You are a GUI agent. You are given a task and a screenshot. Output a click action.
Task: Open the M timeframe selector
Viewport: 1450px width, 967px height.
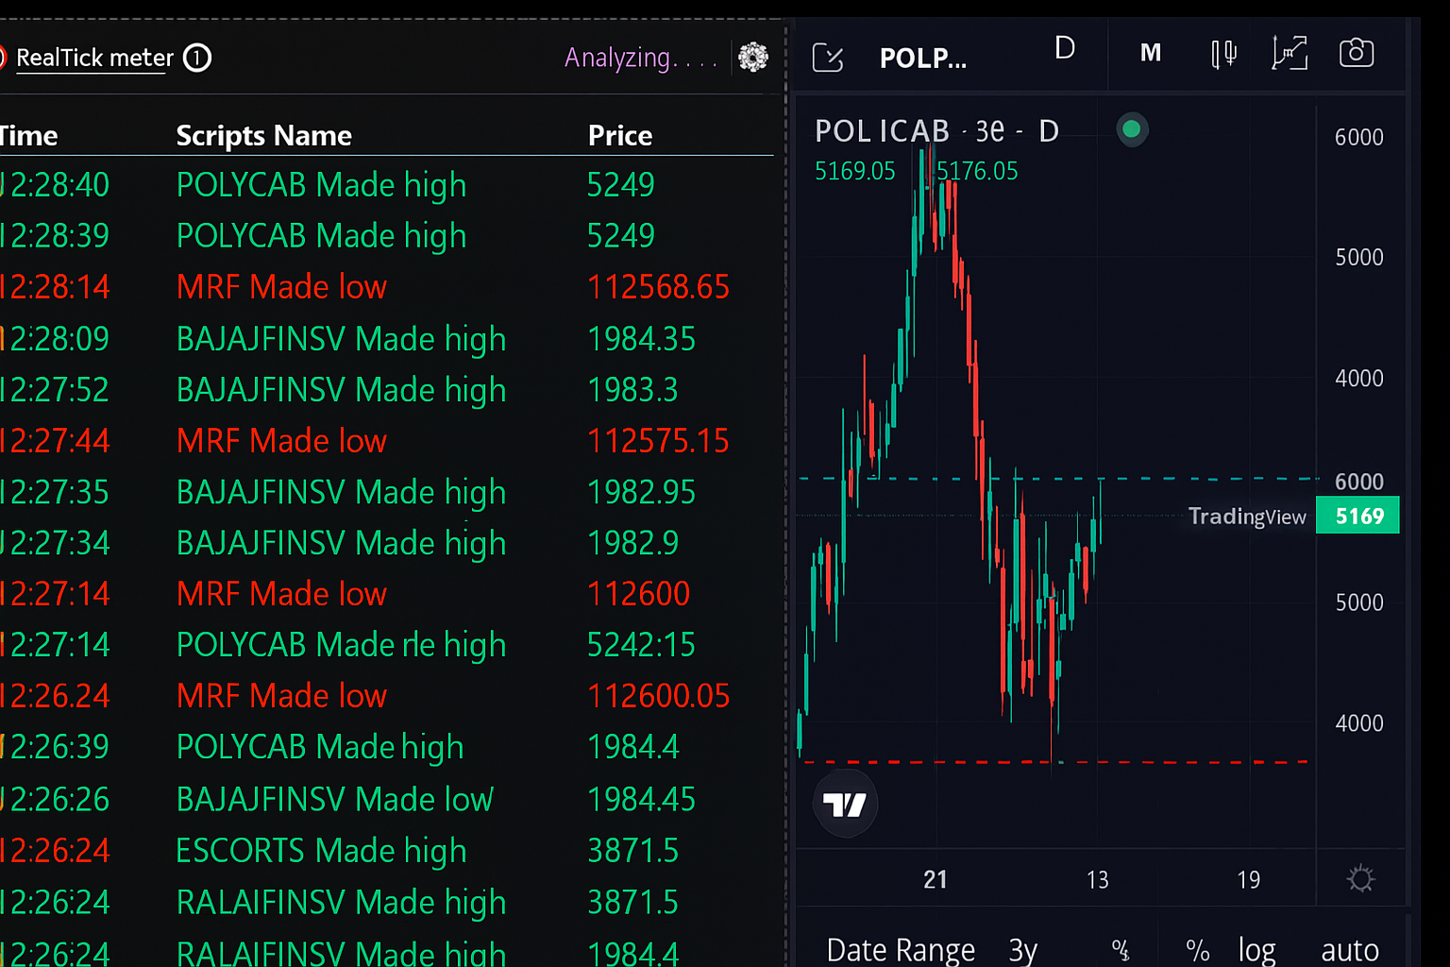pos(1150,53)
